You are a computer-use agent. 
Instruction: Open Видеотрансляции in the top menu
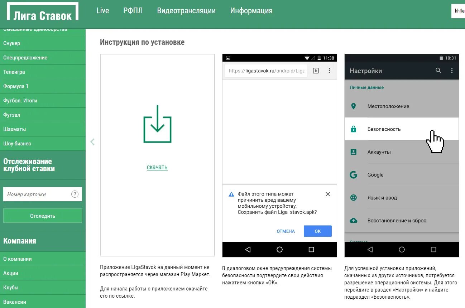click(x=186, y=11)
